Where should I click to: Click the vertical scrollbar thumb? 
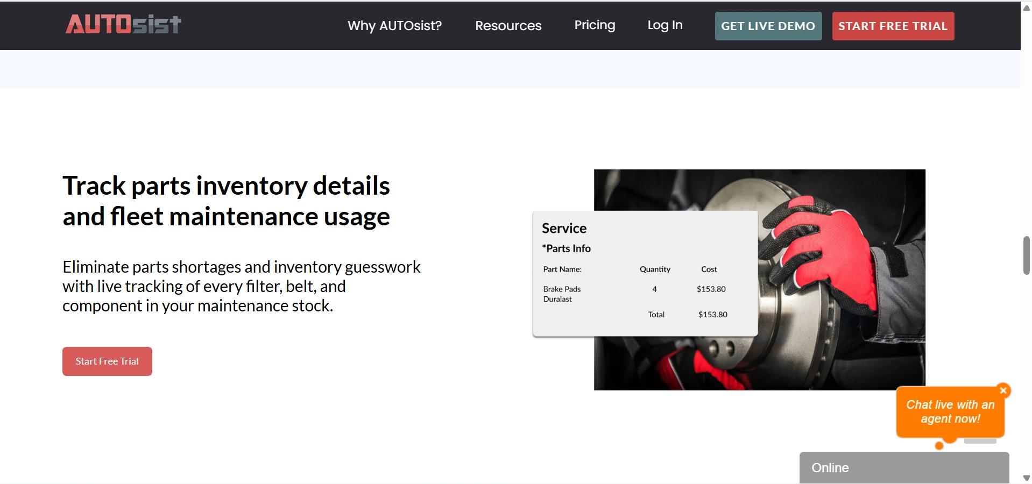(1026, 255)
